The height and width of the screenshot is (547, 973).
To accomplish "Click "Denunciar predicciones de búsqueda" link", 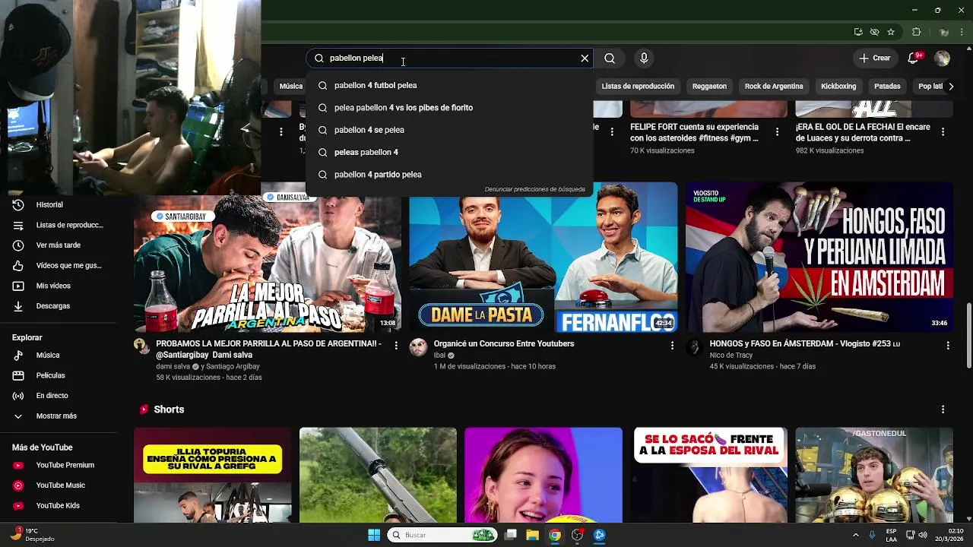I will tap(534, 189).
